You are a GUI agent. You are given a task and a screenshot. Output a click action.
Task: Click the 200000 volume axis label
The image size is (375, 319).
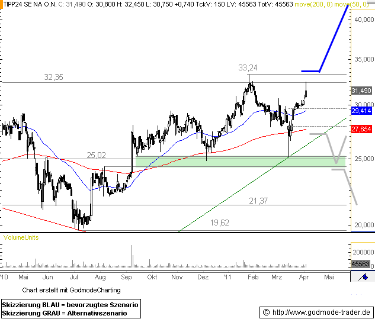point(363,252)
